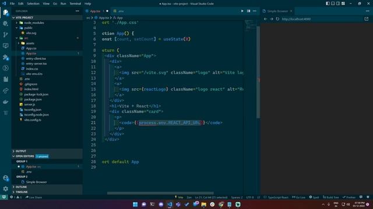373x209 pixels.
Task: Click the Split Editor icon
Action: click(248, 11)
